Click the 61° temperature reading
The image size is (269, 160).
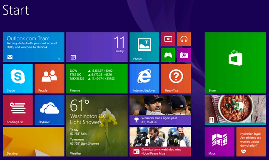(x=80, y=105)
